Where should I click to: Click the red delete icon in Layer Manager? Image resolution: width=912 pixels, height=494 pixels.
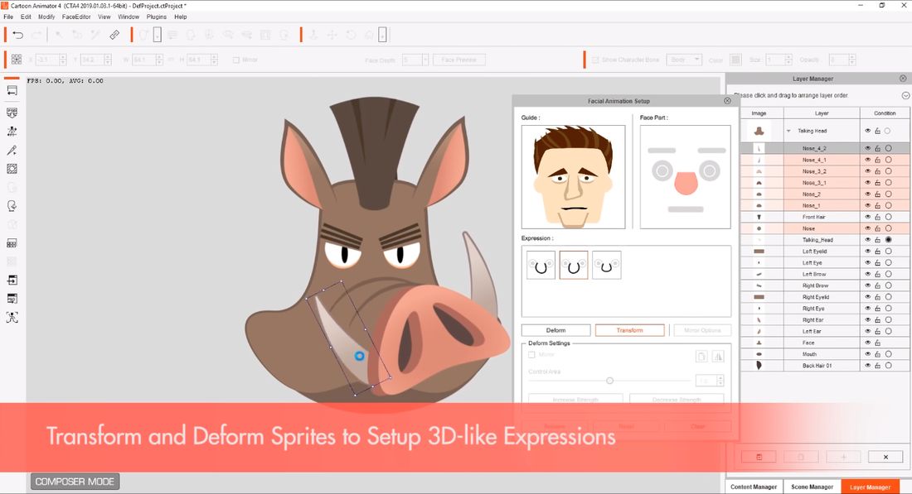759,457
